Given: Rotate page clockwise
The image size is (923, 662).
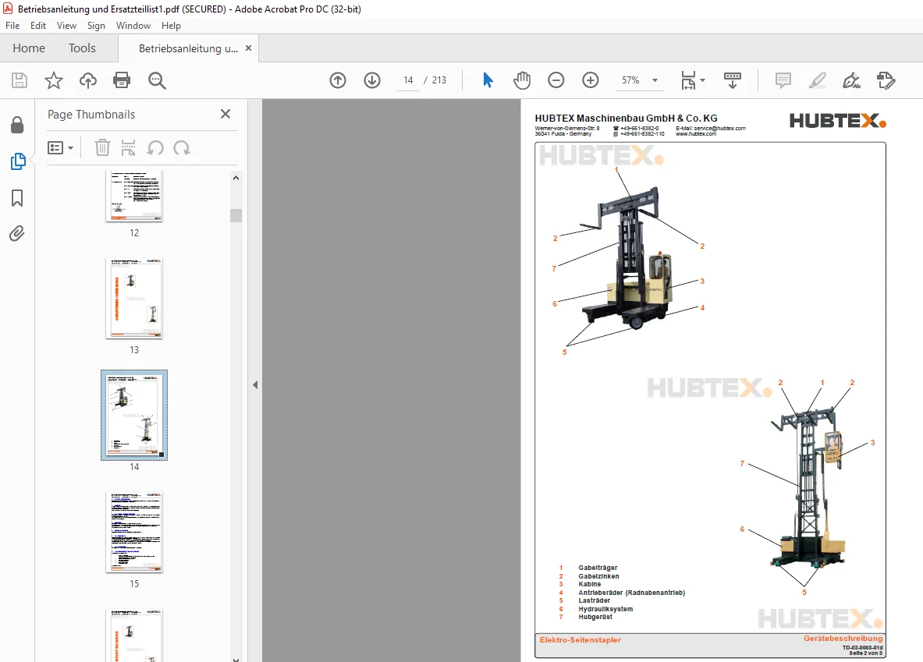Looking at the screenshot, I should coord(182,147).
